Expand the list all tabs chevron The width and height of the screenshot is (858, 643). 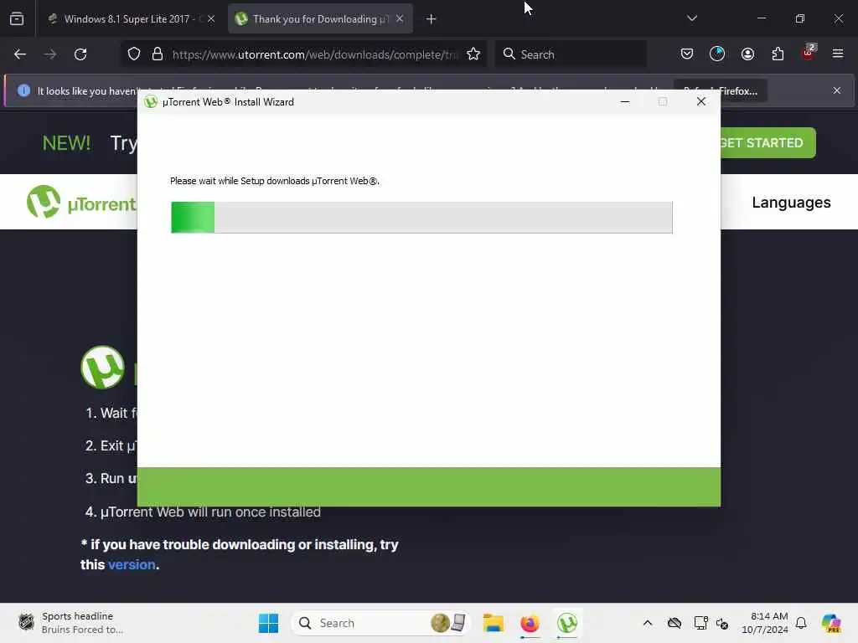click(x=691, y=18)
